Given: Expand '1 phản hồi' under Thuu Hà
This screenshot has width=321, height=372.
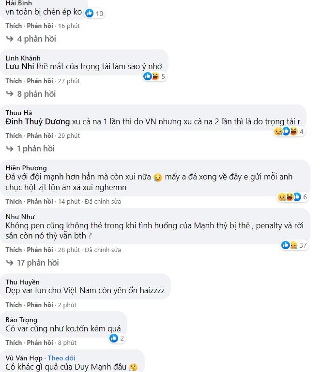Looking at the screenshot, I should click(36, 149).
